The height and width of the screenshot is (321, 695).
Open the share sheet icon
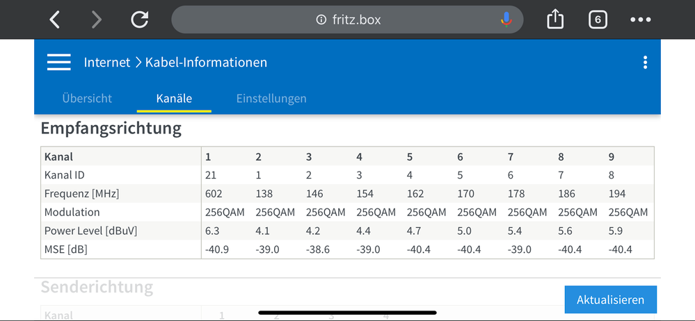click(554, 19)
